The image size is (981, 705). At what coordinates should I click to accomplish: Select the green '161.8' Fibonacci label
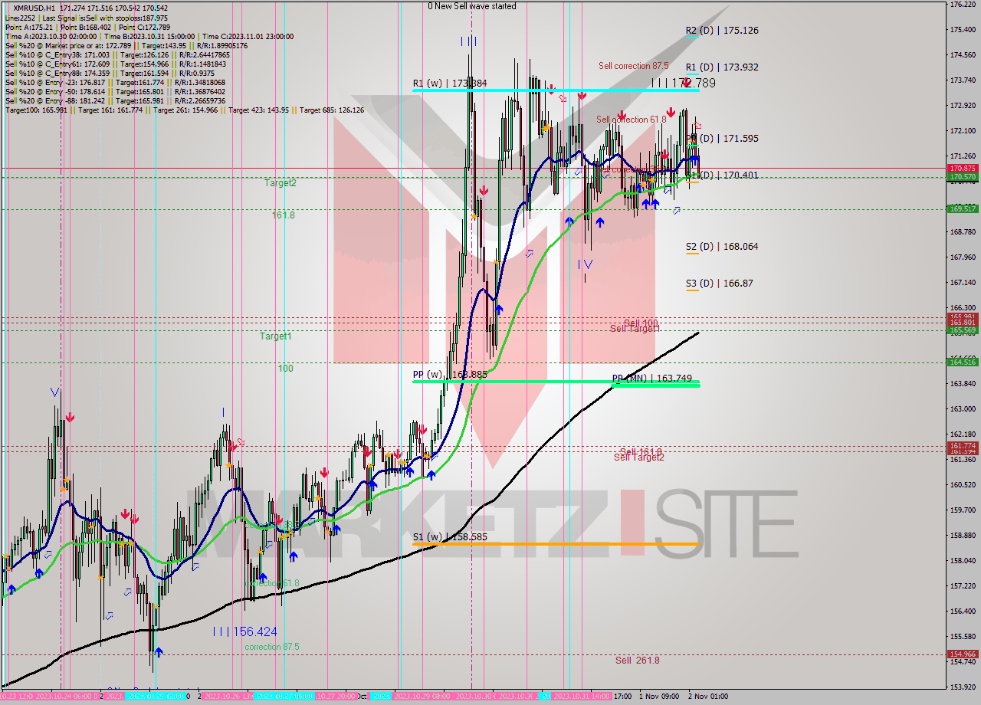283,215
